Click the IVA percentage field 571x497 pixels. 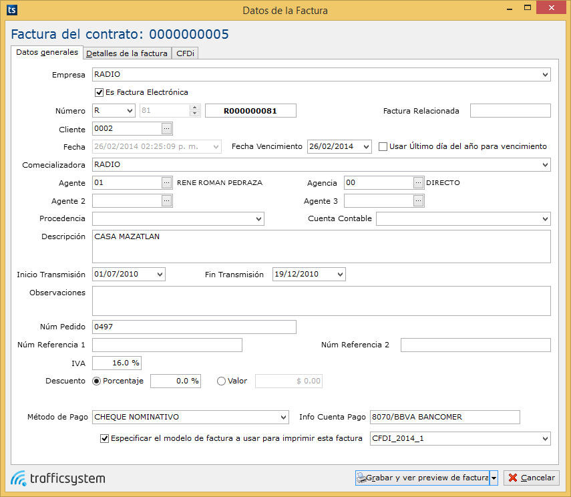coord(117,363)
